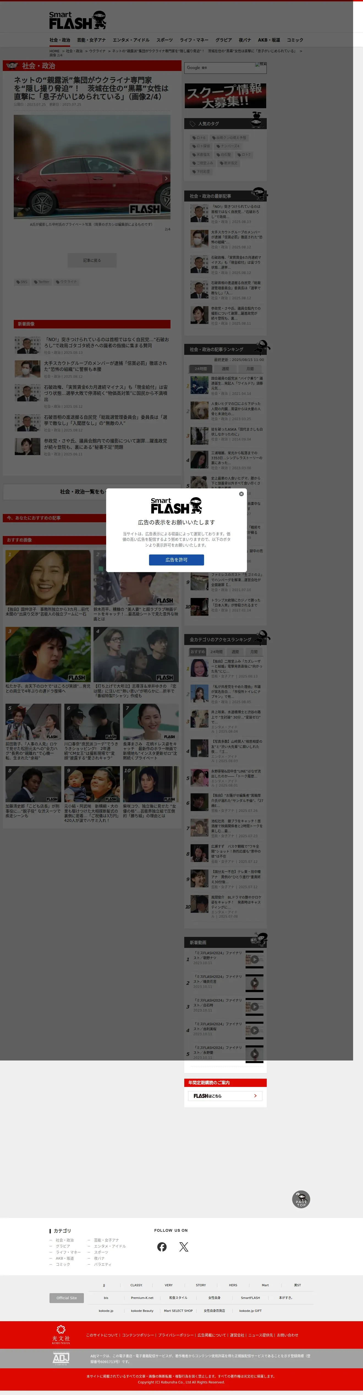This screenshot has height=1395, width=363.
Task: Switch 社会・政治 ranking to 月間 tab
Action: 250,369
